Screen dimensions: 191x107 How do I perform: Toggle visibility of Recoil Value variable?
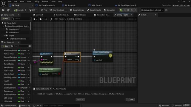(x=29, y=67)
